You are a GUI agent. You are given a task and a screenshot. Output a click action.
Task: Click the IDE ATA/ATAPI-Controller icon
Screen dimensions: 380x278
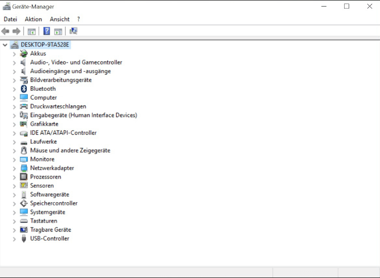tap(24, 133)
